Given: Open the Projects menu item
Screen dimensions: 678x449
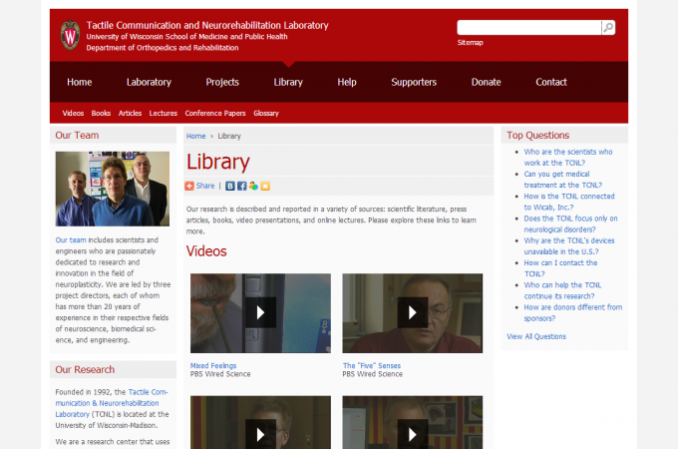Looking at the screenshot, I should (x=222, y=82).
